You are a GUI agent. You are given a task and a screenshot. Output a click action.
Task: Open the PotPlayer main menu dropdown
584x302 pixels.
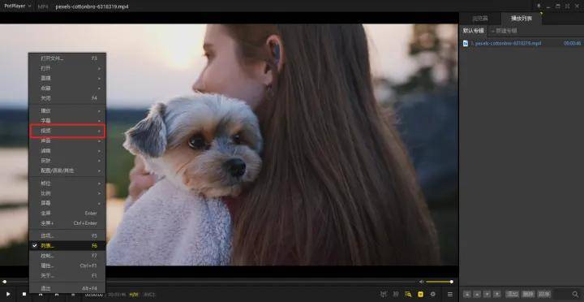[18, 6]
